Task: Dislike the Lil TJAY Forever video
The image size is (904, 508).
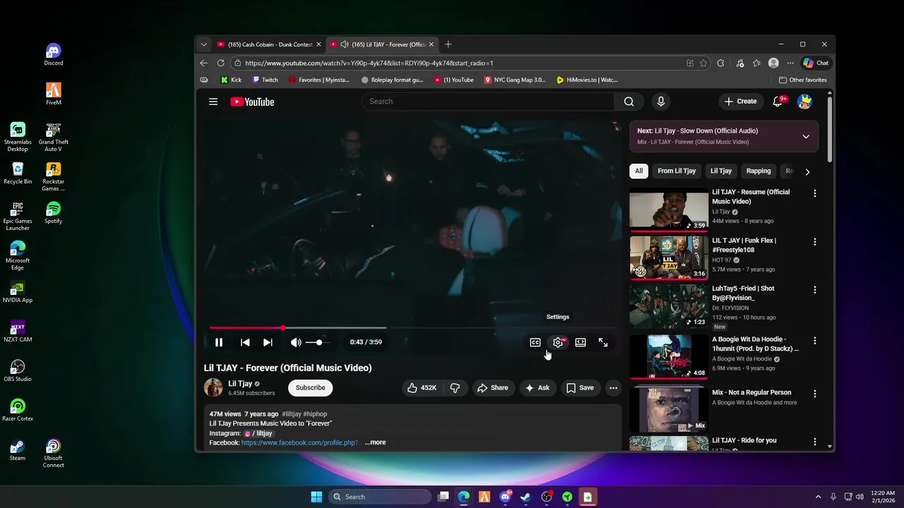Action: [x=455, y=388]
